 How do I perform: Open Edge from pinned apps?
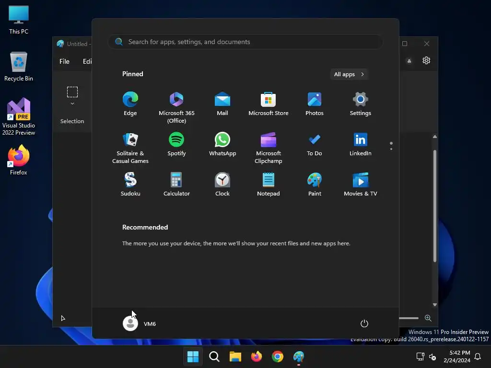[130, 104]
